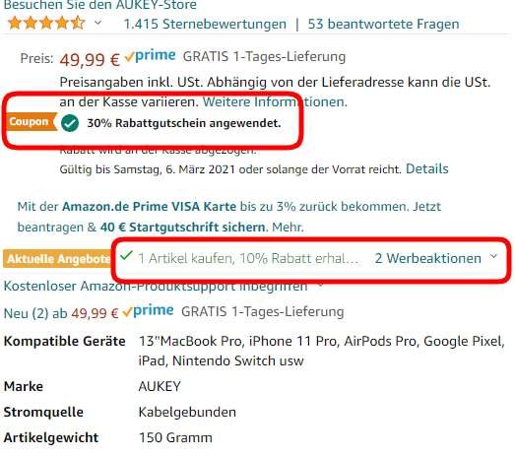Image resolution: width=515 pixels, height=457 pixels.
Task: Click the green checkmark before 1 Artikel kaufen
Action: 126,255
